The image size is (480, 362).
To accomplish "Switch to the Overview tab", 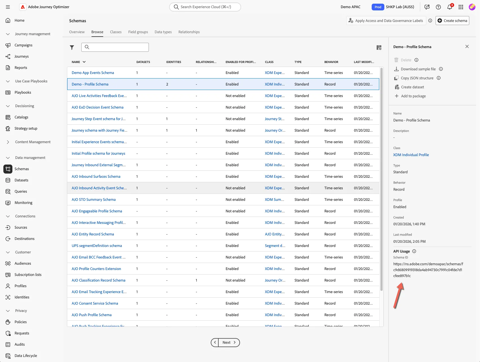I will click(77, 32).
